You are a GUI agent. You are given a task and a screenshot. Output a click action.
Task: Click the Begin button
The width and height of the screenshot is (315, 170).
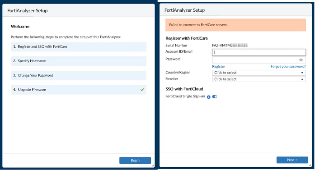[x=135, y=161]
